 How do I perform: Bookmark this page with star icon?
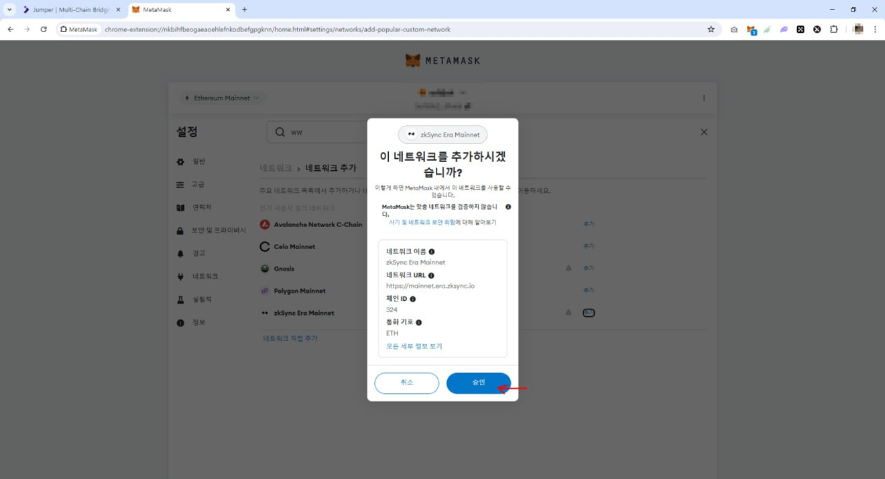click(711, 29)
